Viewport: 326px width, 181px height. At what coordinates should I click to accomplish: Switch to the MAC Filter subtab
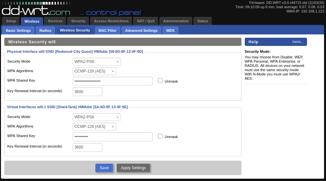coord(107,30)
